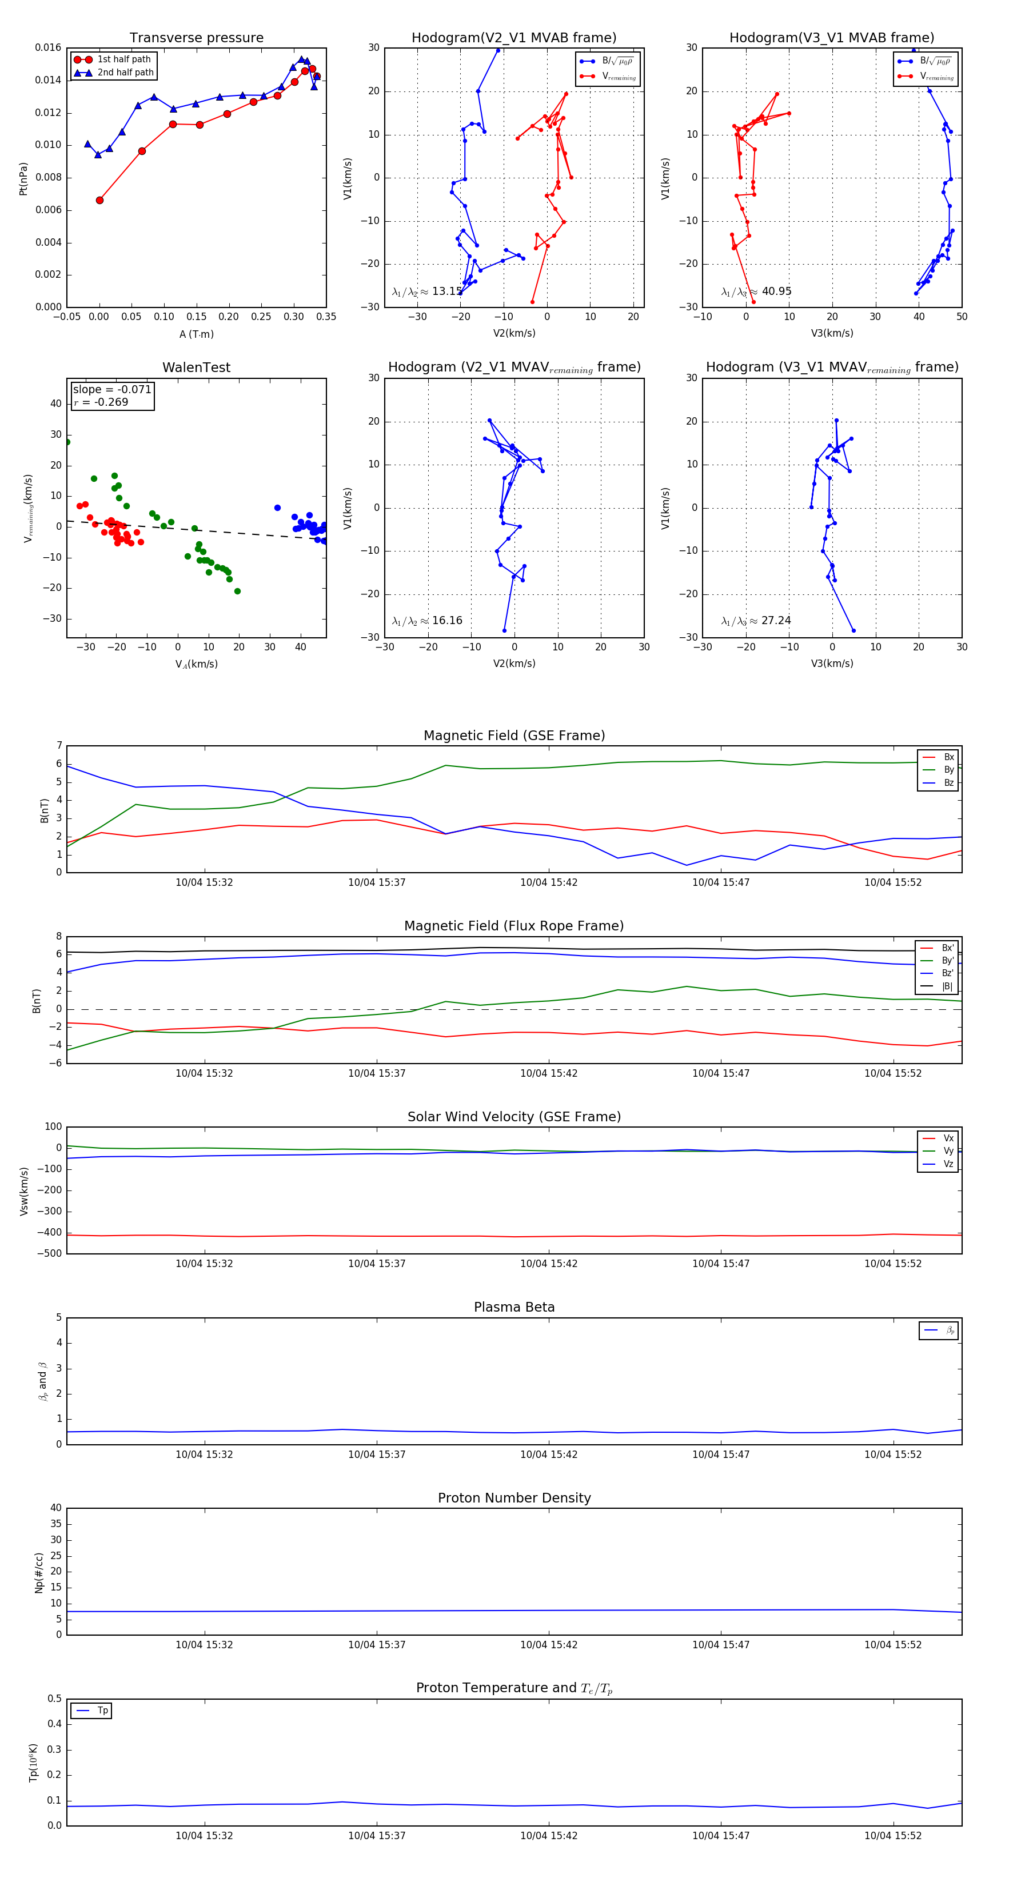Click the 'Hodogram (V2_V1 MVAV remaining frame)' title
The width and height of the screenshot is (1029, 1886).
(x=514, y=367)
